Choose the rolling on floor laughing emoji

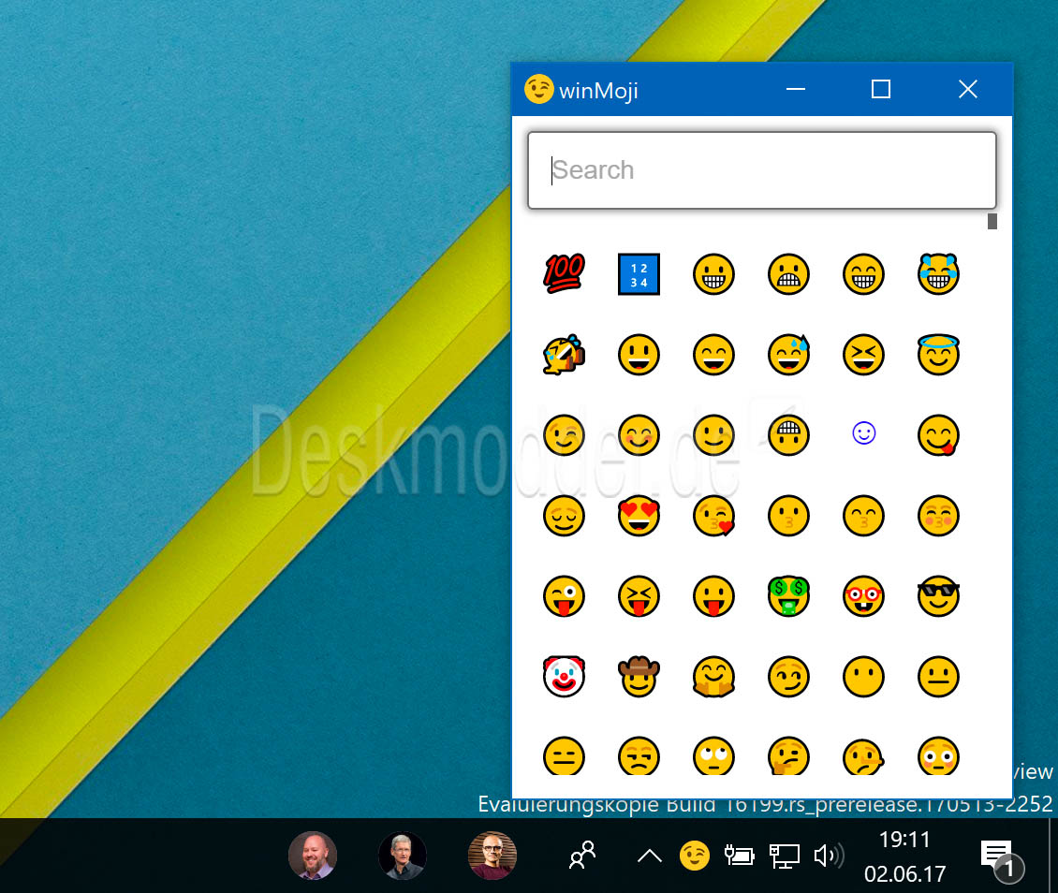564,354
